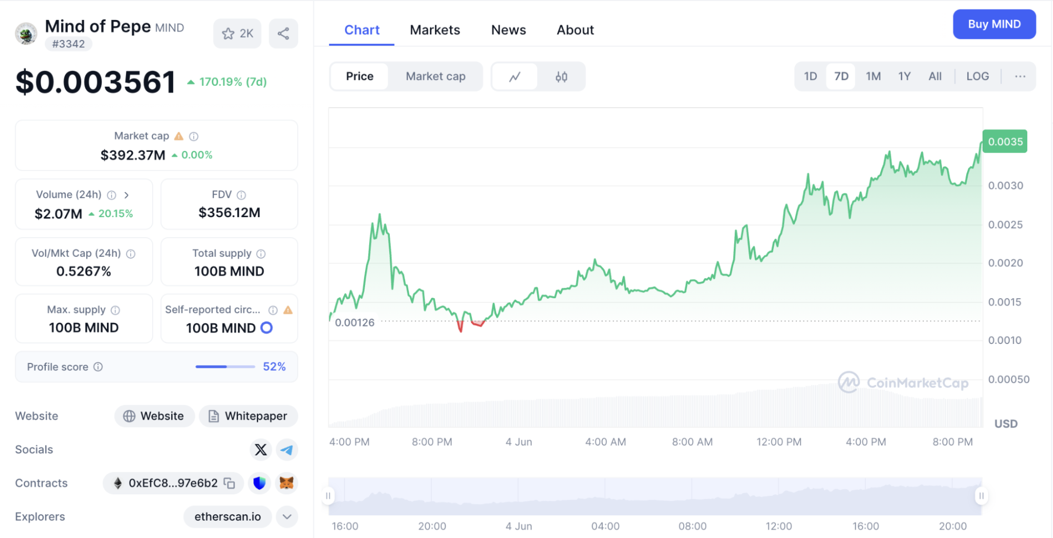Click the Self-reported circulating supply warning icon

(x=288, y=310)
